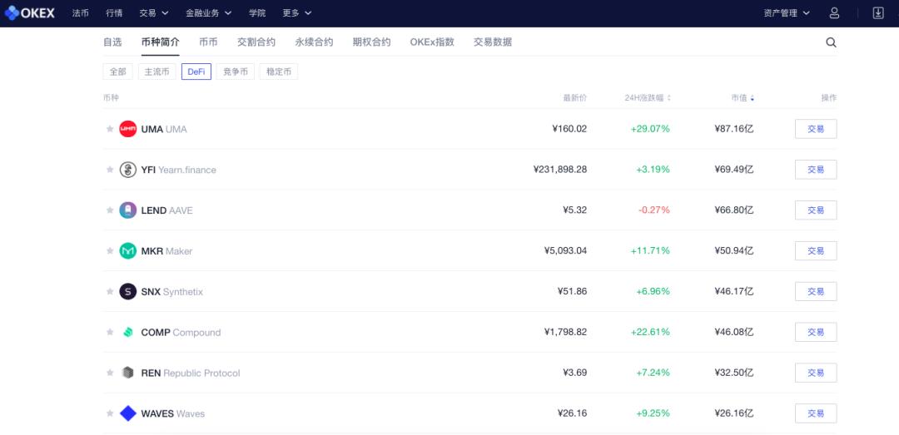
Task: Open the user account profile icon
Action: click(x=834, y=12)
